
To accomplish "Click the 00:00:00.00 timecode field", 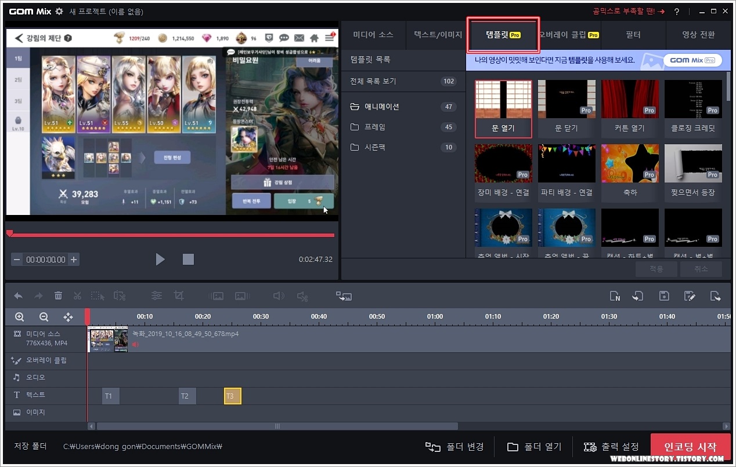I will point(45,260).
